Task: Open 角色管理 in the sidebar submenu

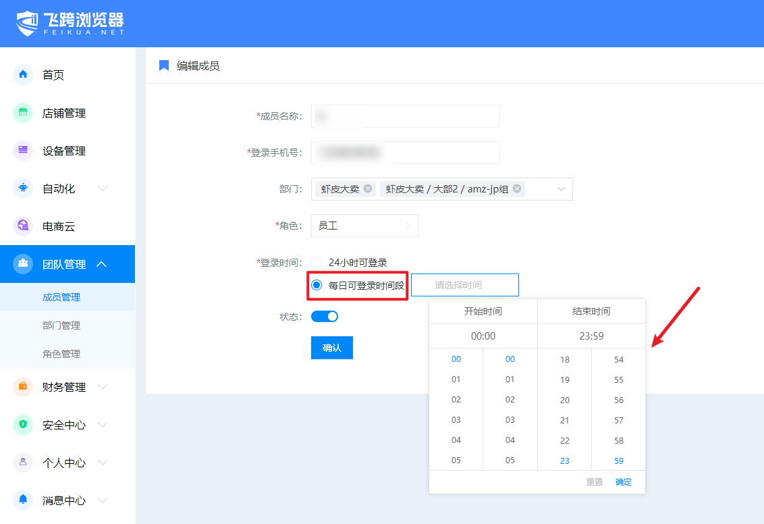Action: point(61,354)
